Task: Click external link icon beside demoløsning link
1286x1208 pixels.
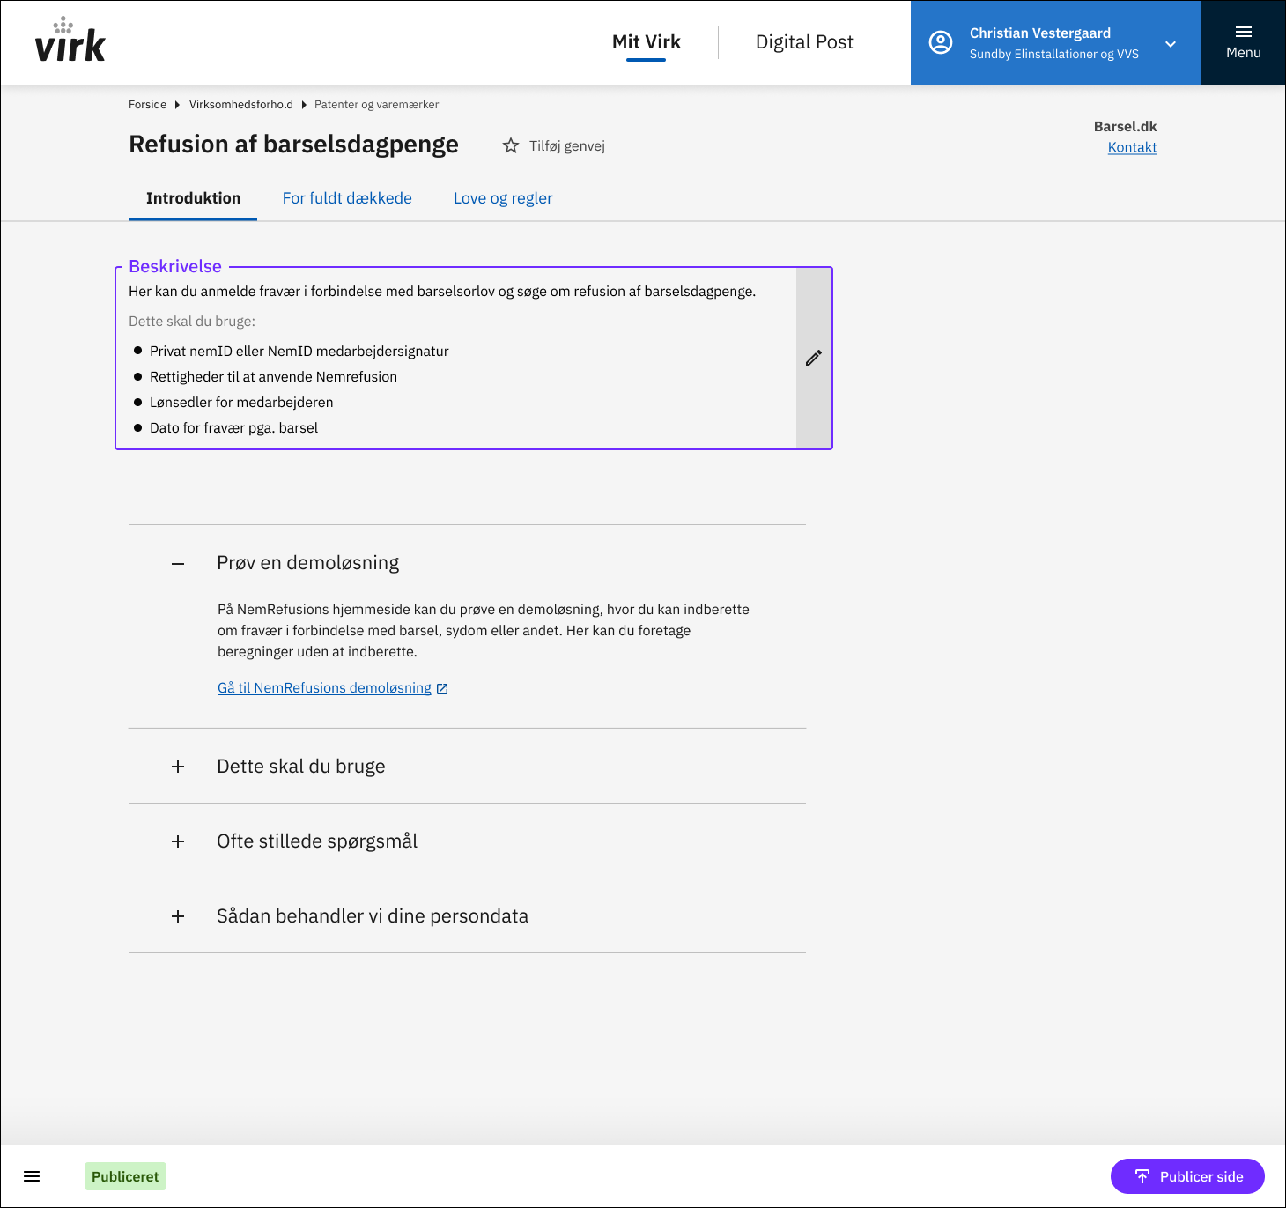Action: coord(443,689)
